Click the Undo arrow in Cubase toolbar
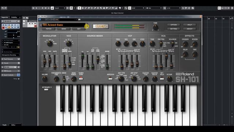Screen dimensions: 234x132 3,8
